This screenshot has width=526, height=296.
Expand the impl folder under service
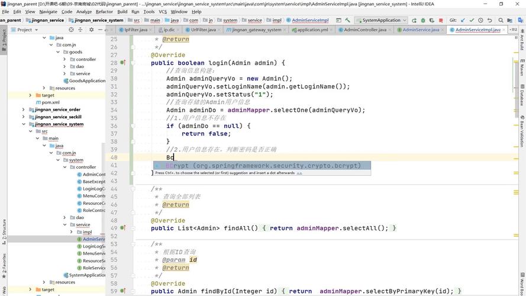click(72, 232)
